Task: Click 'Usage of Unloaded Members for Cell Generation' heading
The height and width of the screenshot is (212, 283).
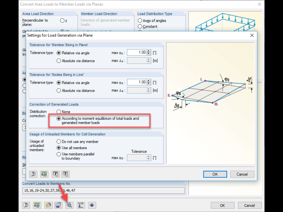Action: (x=67, y=134)
